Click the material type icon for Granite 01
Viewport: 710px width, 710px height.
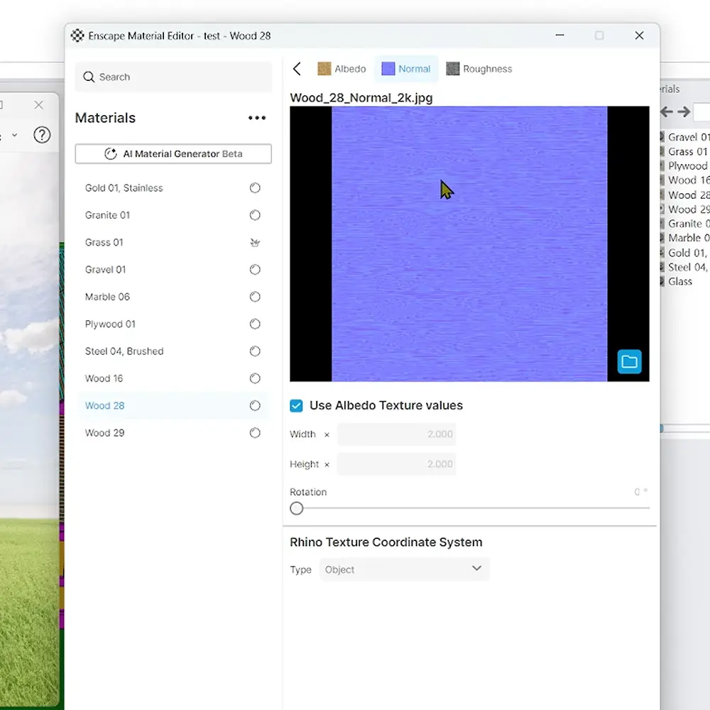255,215
